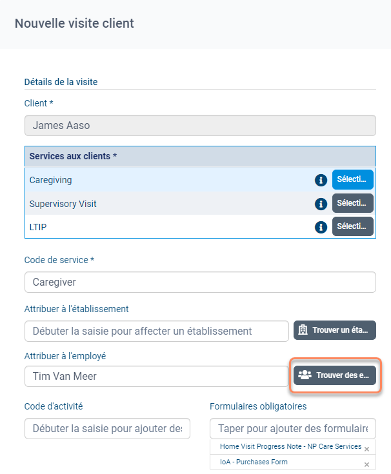Open info icon beside Supervisory Visit

321,204
